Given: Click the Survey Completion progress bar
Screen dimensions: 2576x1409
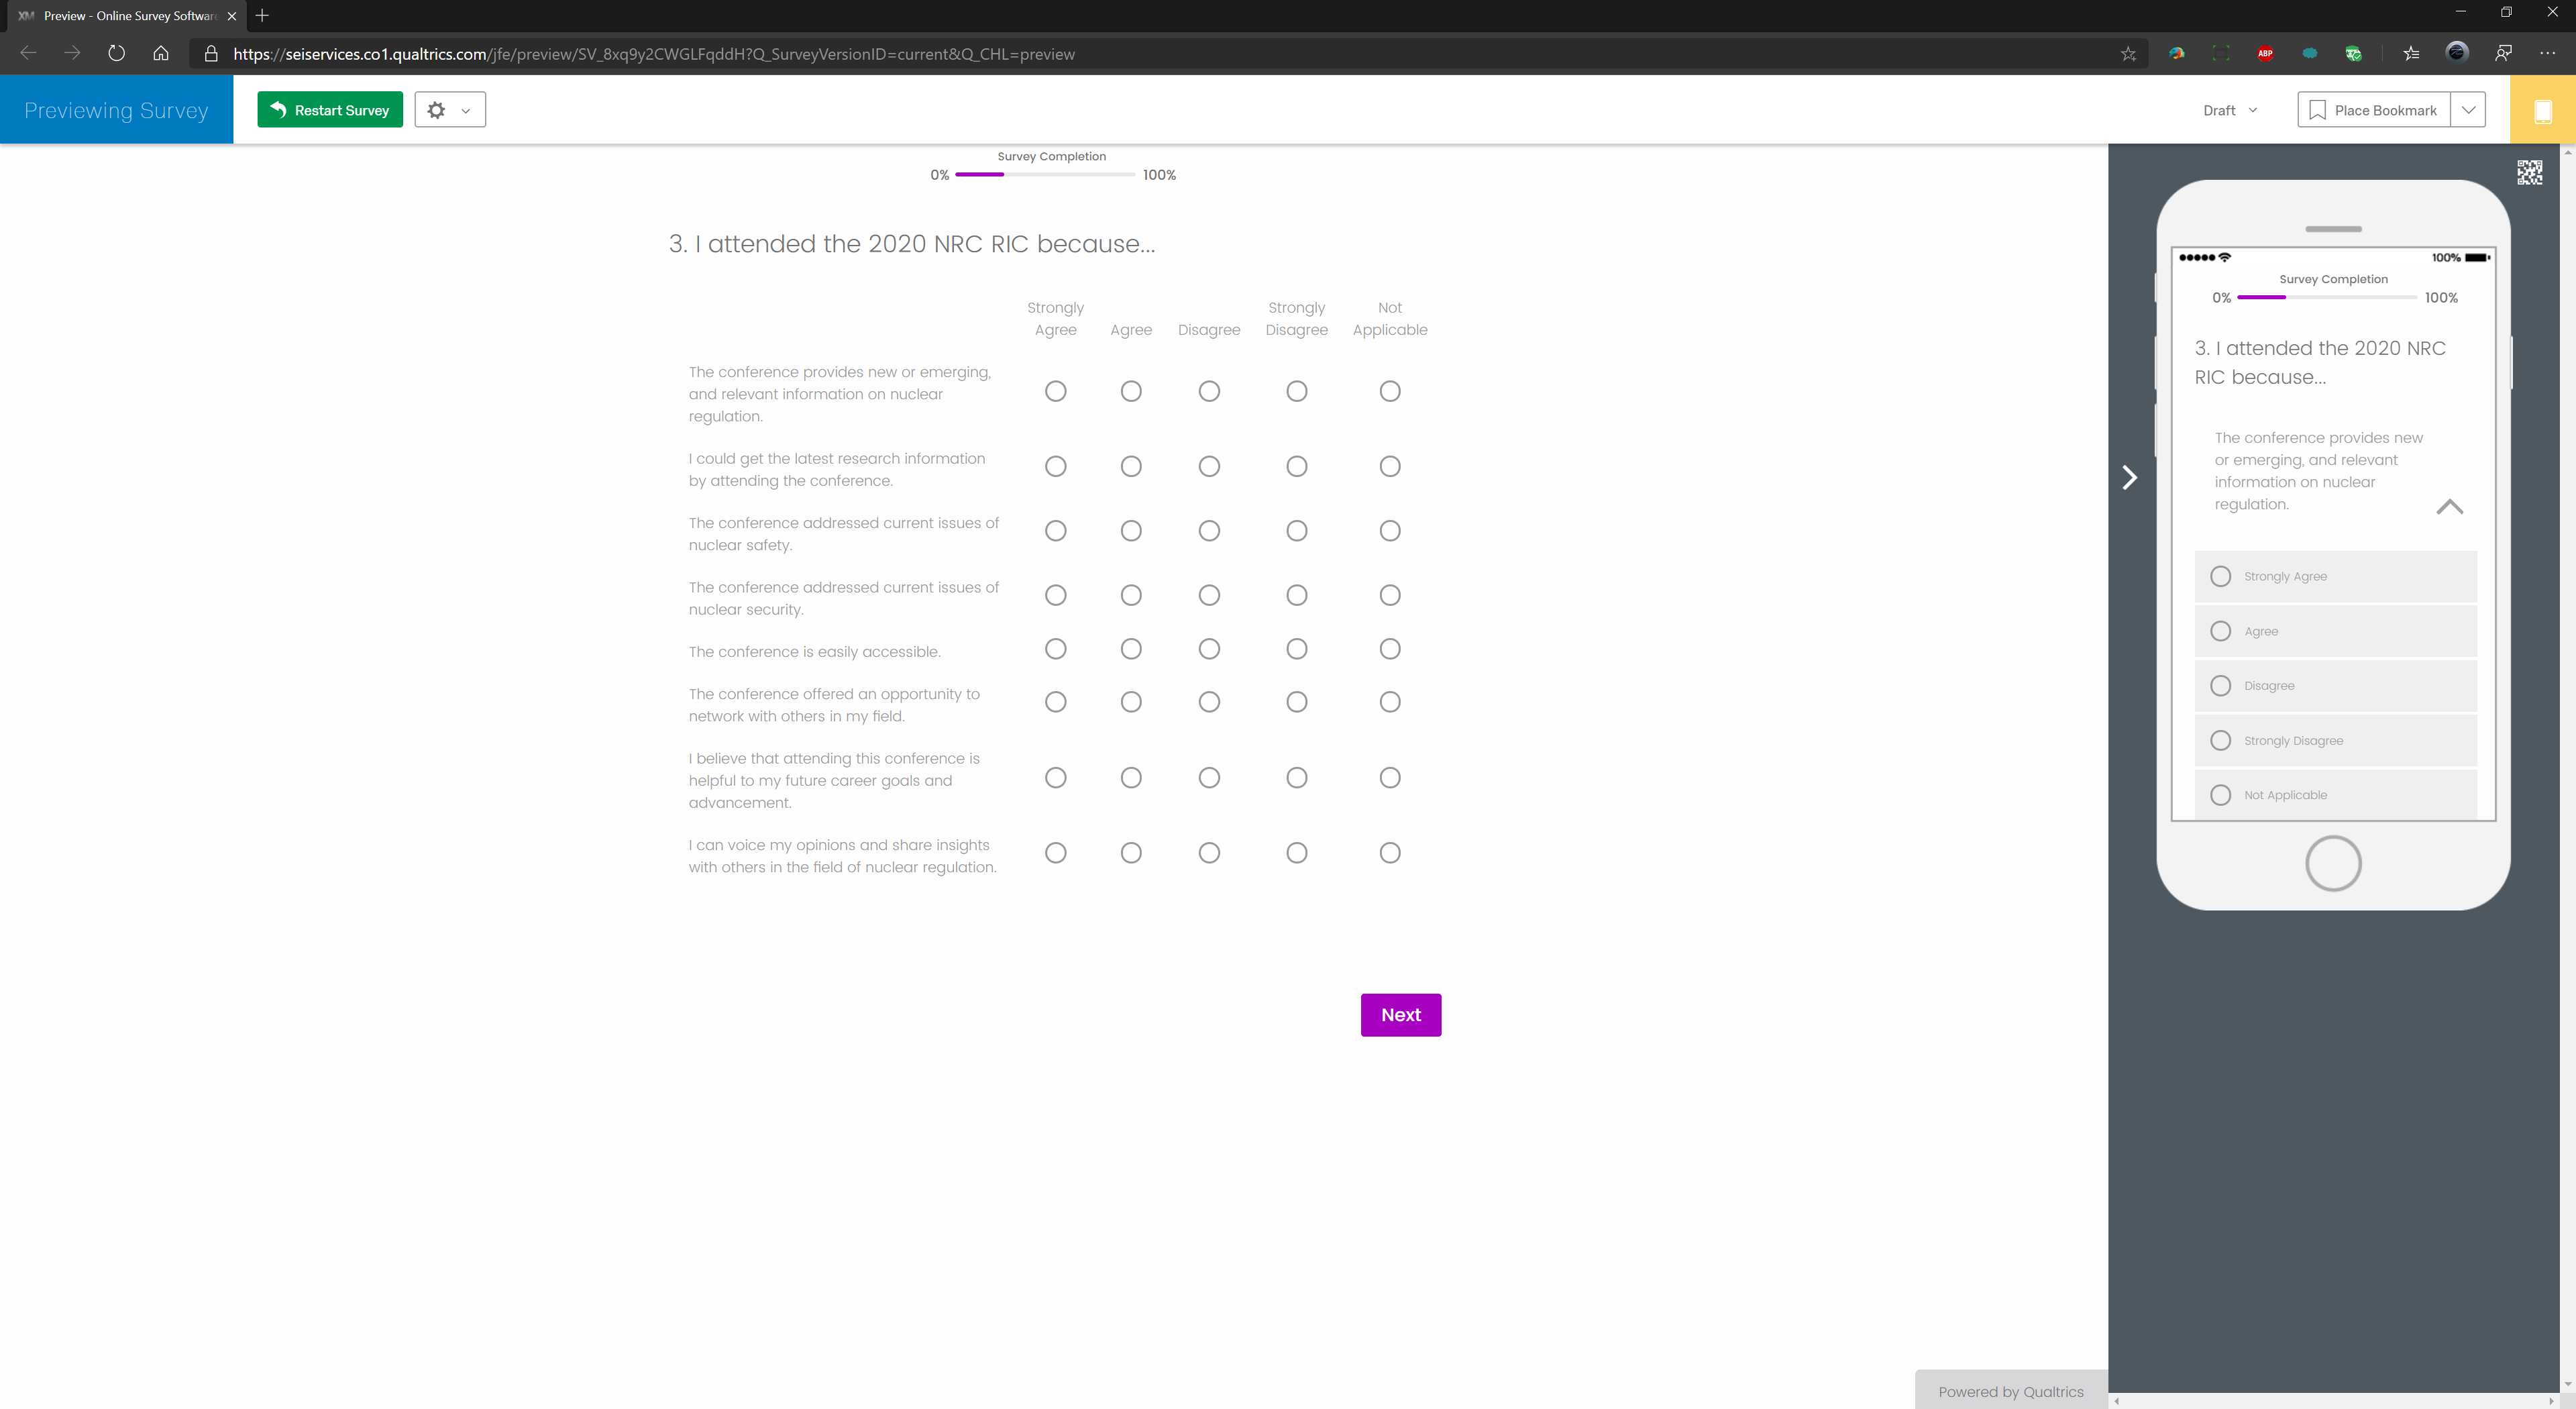Looking at the screenshot, I should tap(1044, 175).
